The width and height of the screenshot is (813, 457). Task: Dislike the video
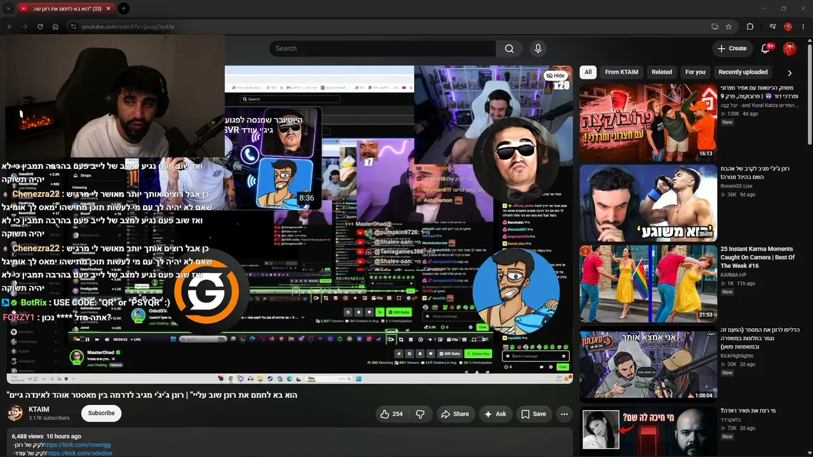[420, 414]
